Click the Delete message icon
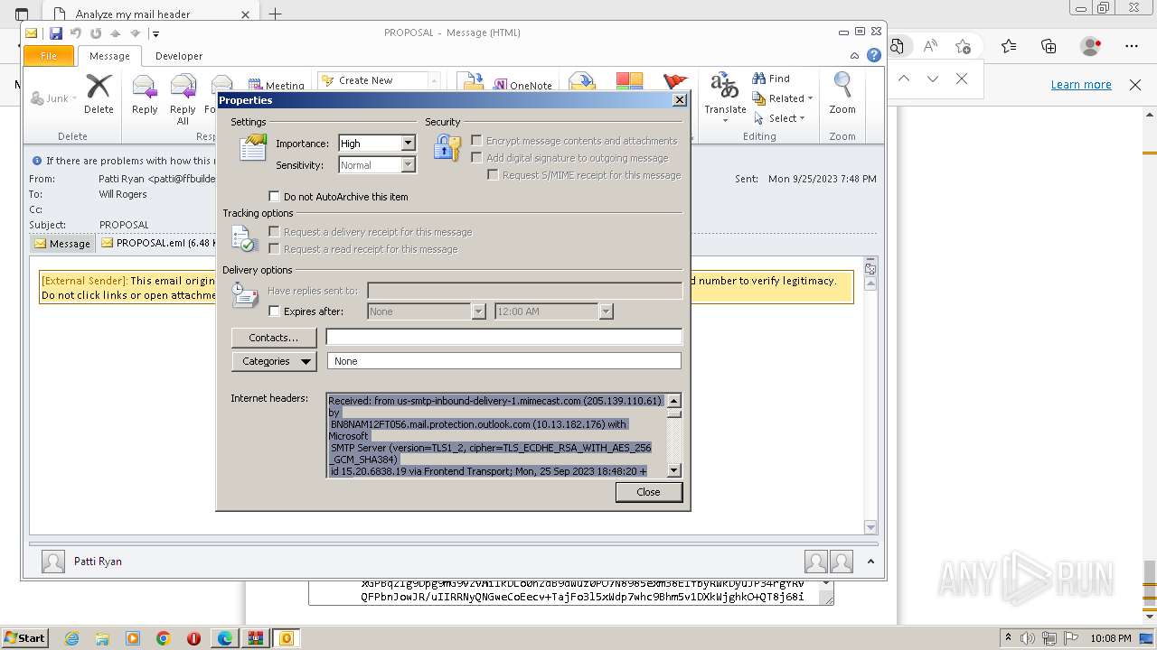Image resolution: width=1157 pixels, height=650 pixels. point(99,94)
